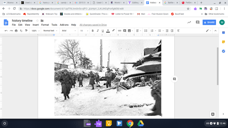Viewport: 228px width, 128px height.
Task: Open the editing mode pencil dropdown
Action: pyautogui.click(x=208, y=31)
